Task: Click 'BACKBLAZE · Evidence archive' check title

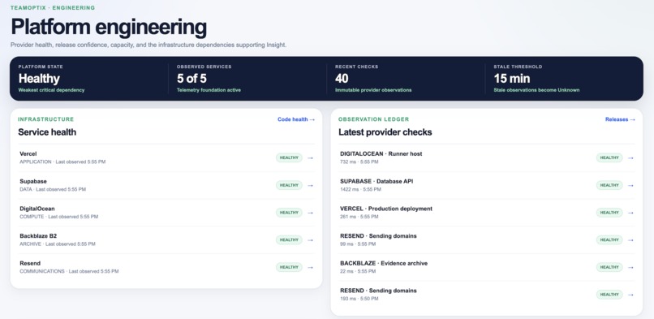Action: click(x=384, y=263)
